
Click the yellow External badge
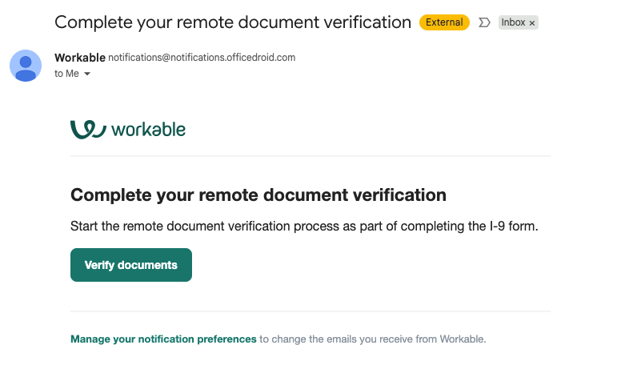tap(444, 22)
